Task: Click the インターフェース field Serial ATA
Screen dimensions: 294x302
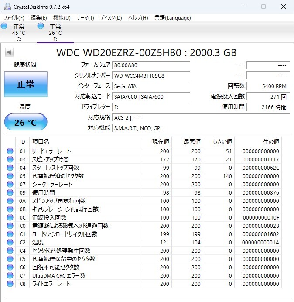Action: [151, 86]
